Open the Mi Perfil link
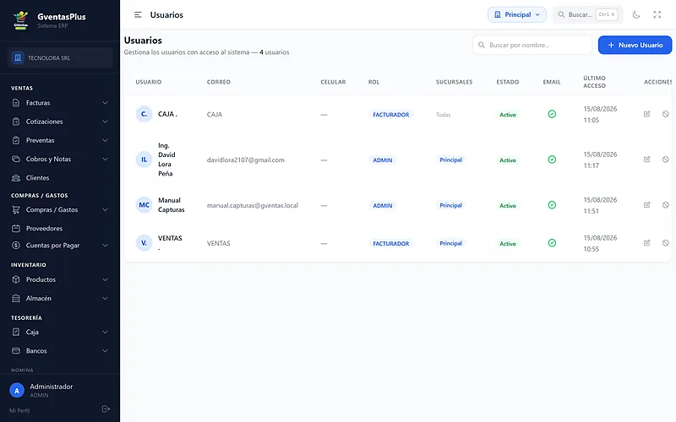 pyautogui.click(x=19, y=410)
